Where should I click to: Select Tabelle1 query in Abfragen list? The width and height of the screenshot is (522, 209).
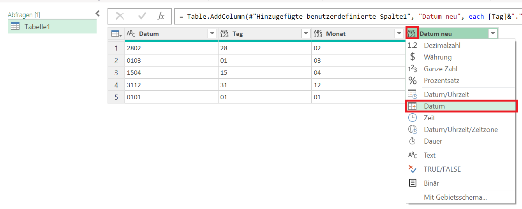pos(52,27)
